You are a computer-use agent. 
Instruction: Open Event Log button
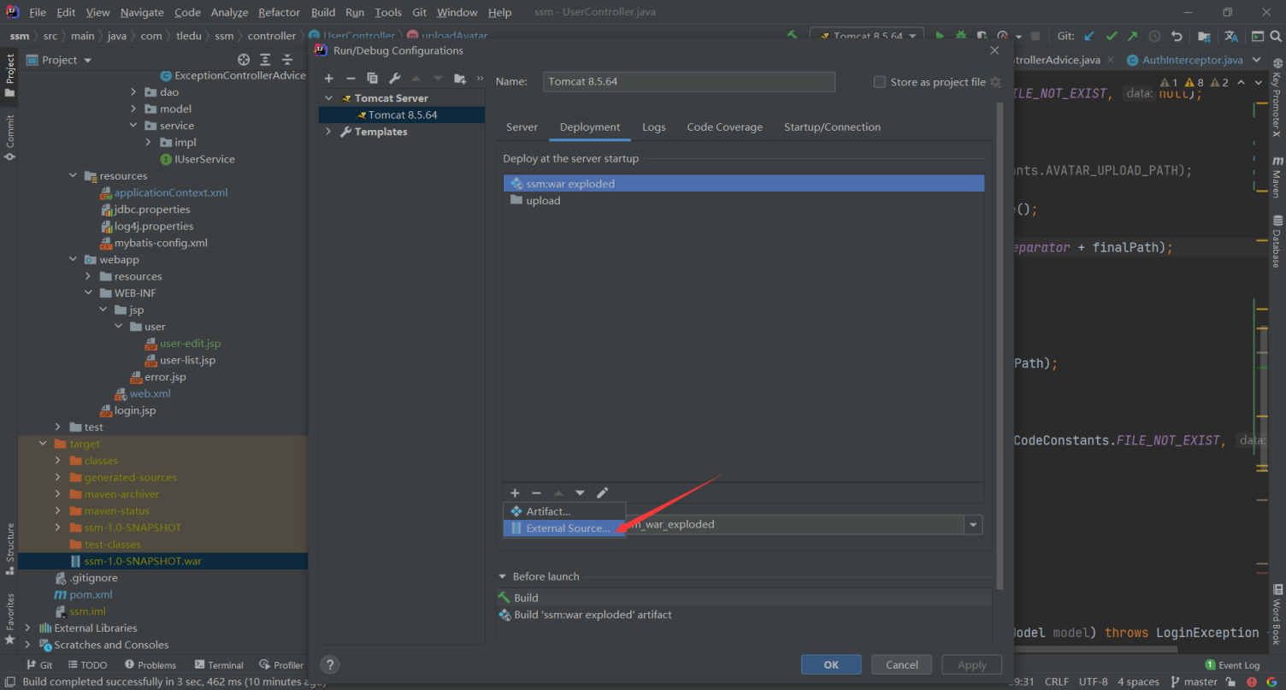point(1232,665)
